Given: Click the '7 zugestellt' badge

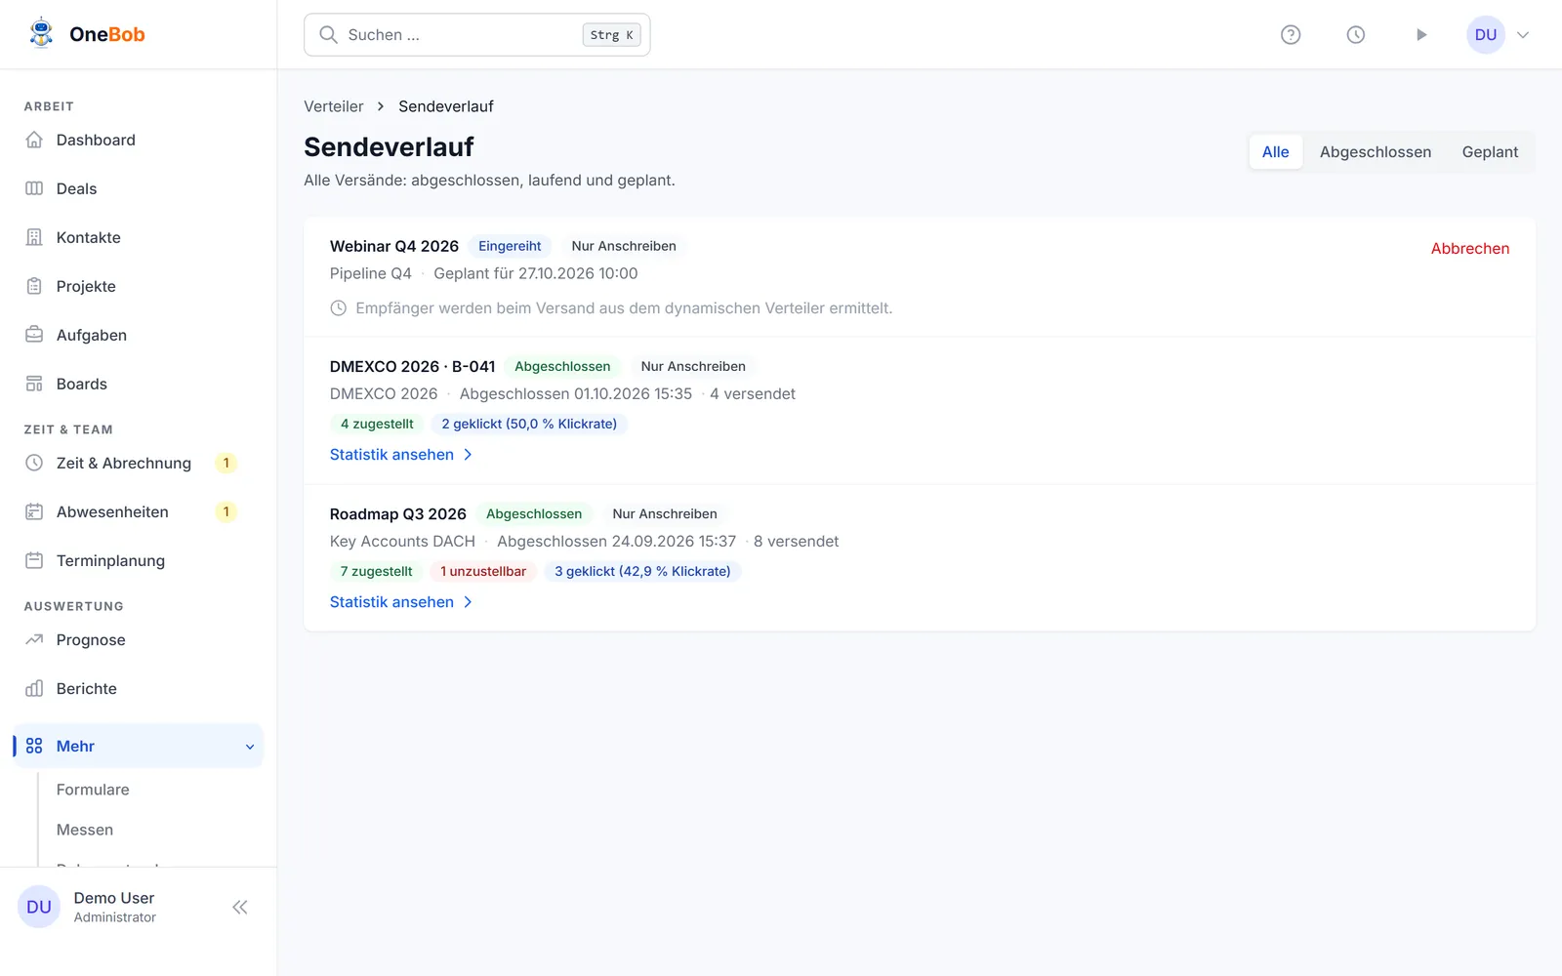Looking at the screenshot, I should click(x=376, y=571).
